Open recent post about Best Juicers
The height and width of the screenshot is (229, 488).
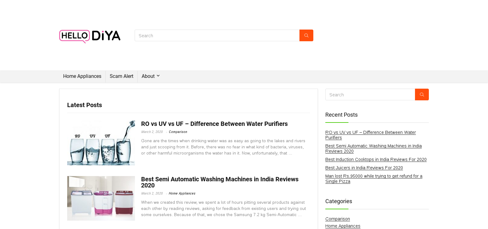[364, 168]
